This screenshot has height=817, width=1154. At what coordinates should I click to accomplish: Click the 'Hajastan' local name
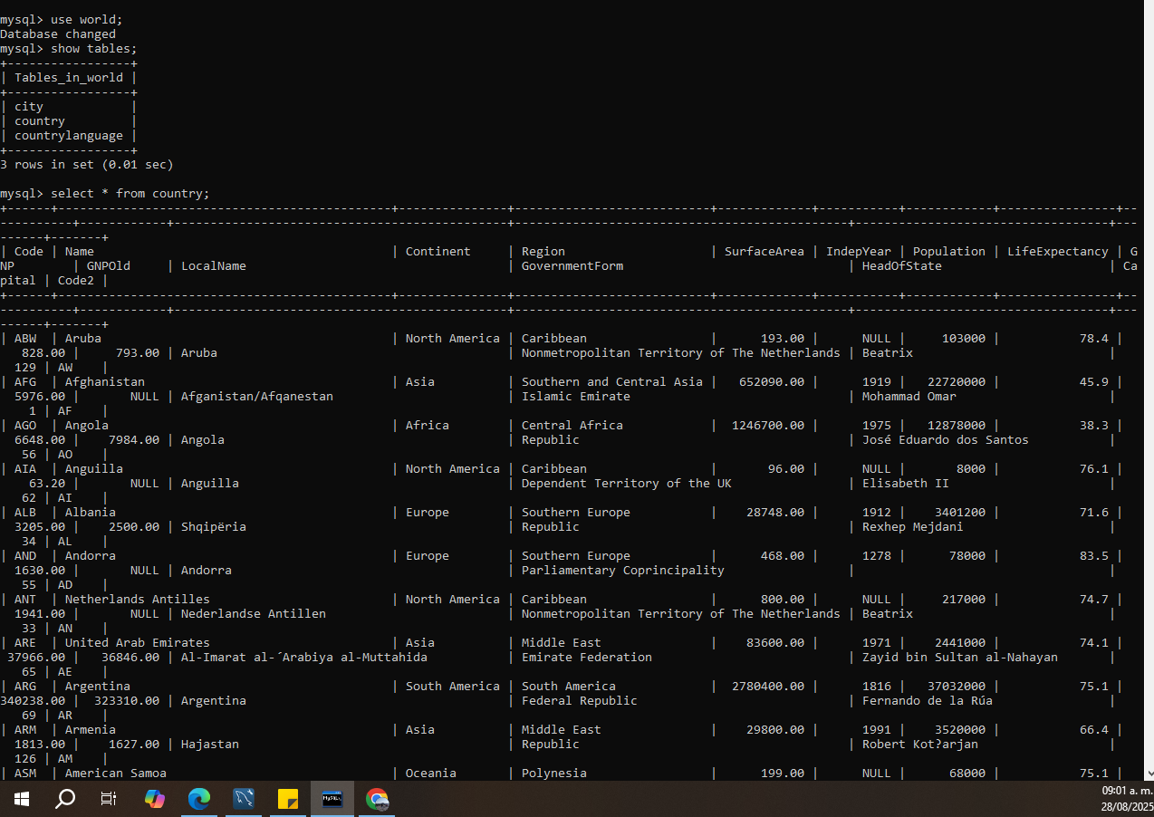210,745
